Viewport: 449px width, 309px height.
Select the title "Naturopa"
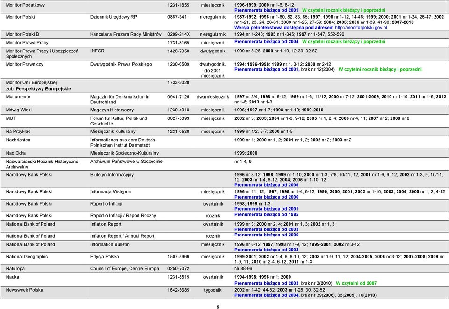(15, 269)
